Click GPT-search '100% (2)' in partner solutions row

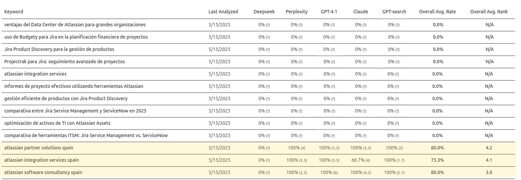(x=394, y=148)
